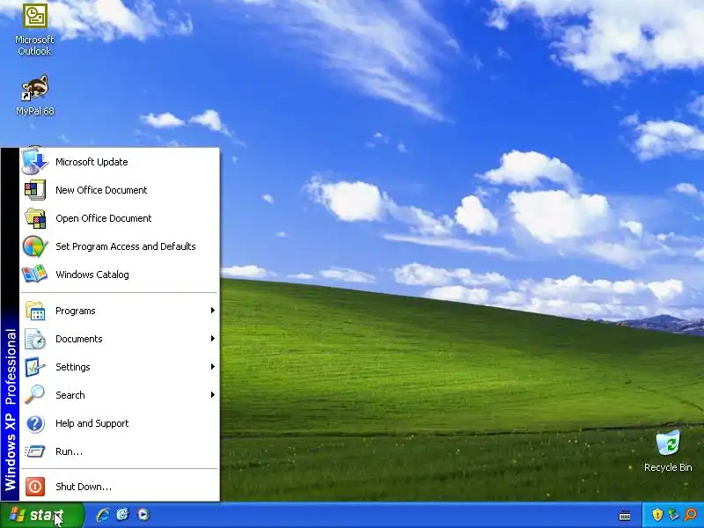Click the Start button
Image resolution: width=704 pixels, height=528 pixels.
pyautogui.click(x=41, y=515)
